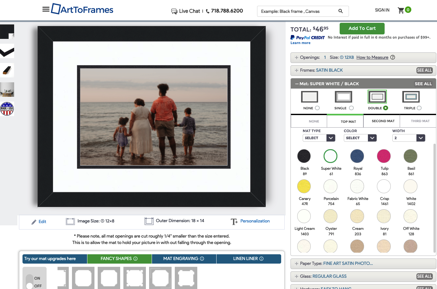Open the Fancy Shapes tab

tap(119, 259)
